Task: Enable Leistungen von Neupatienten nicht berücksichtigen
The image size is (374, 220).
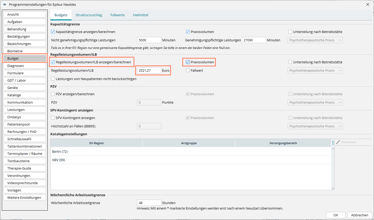Action: tap(53, 79)
